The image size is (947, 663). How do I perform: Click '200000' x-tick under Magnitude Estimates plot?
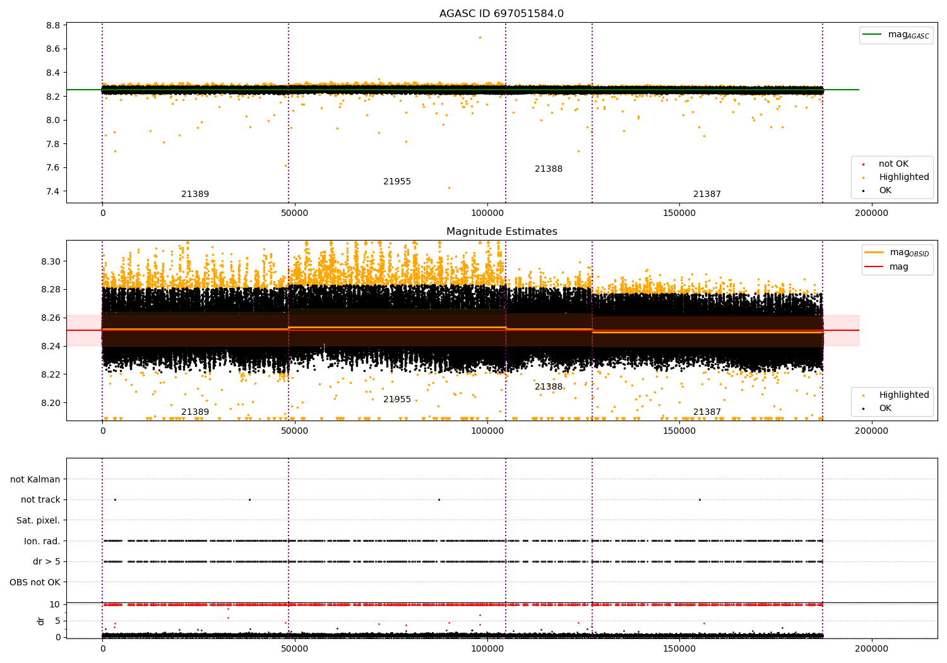click(872, 431)
